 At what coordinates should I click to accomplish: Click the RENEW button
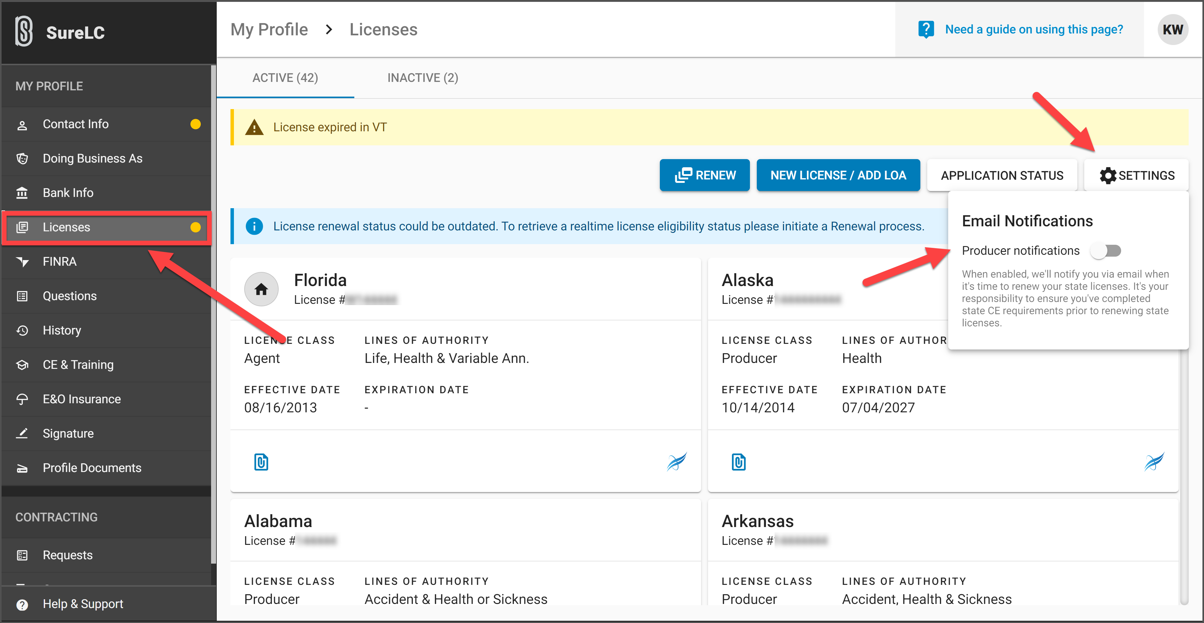point(704,175)
